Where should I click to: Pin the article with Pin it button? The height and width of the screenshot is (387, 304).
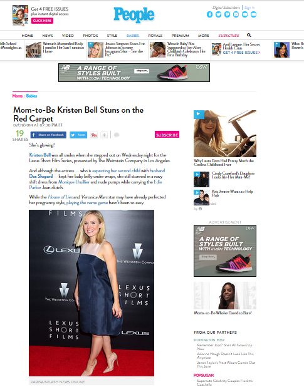[x=94, y=135]
